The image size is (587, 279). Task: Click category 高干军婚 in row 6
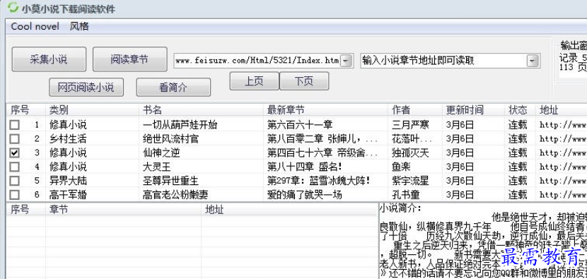pos(68,195)
